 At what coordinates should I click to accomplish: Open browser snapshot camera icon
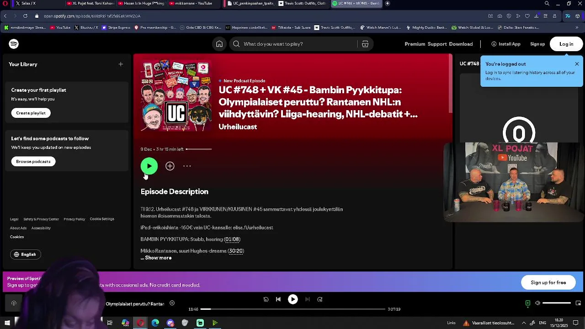(x=500, y=16)
